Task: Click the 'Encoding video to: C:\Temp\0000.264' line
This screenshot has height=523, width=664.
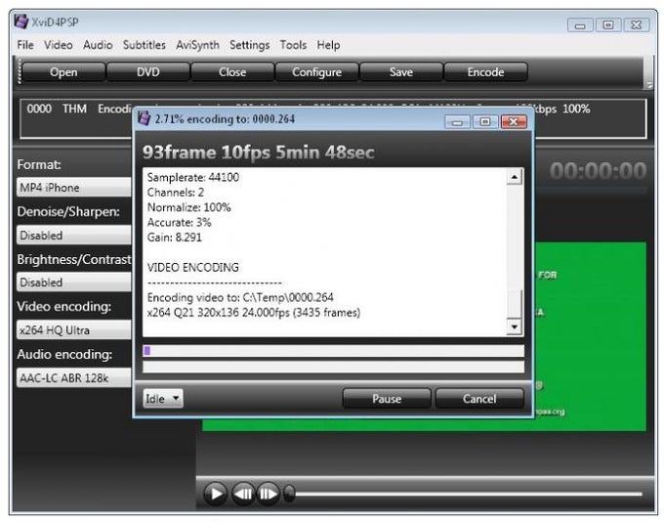Action: point(240,297)
